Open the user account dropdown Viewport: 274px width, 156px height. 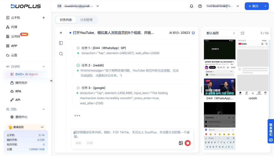(223, 6)
